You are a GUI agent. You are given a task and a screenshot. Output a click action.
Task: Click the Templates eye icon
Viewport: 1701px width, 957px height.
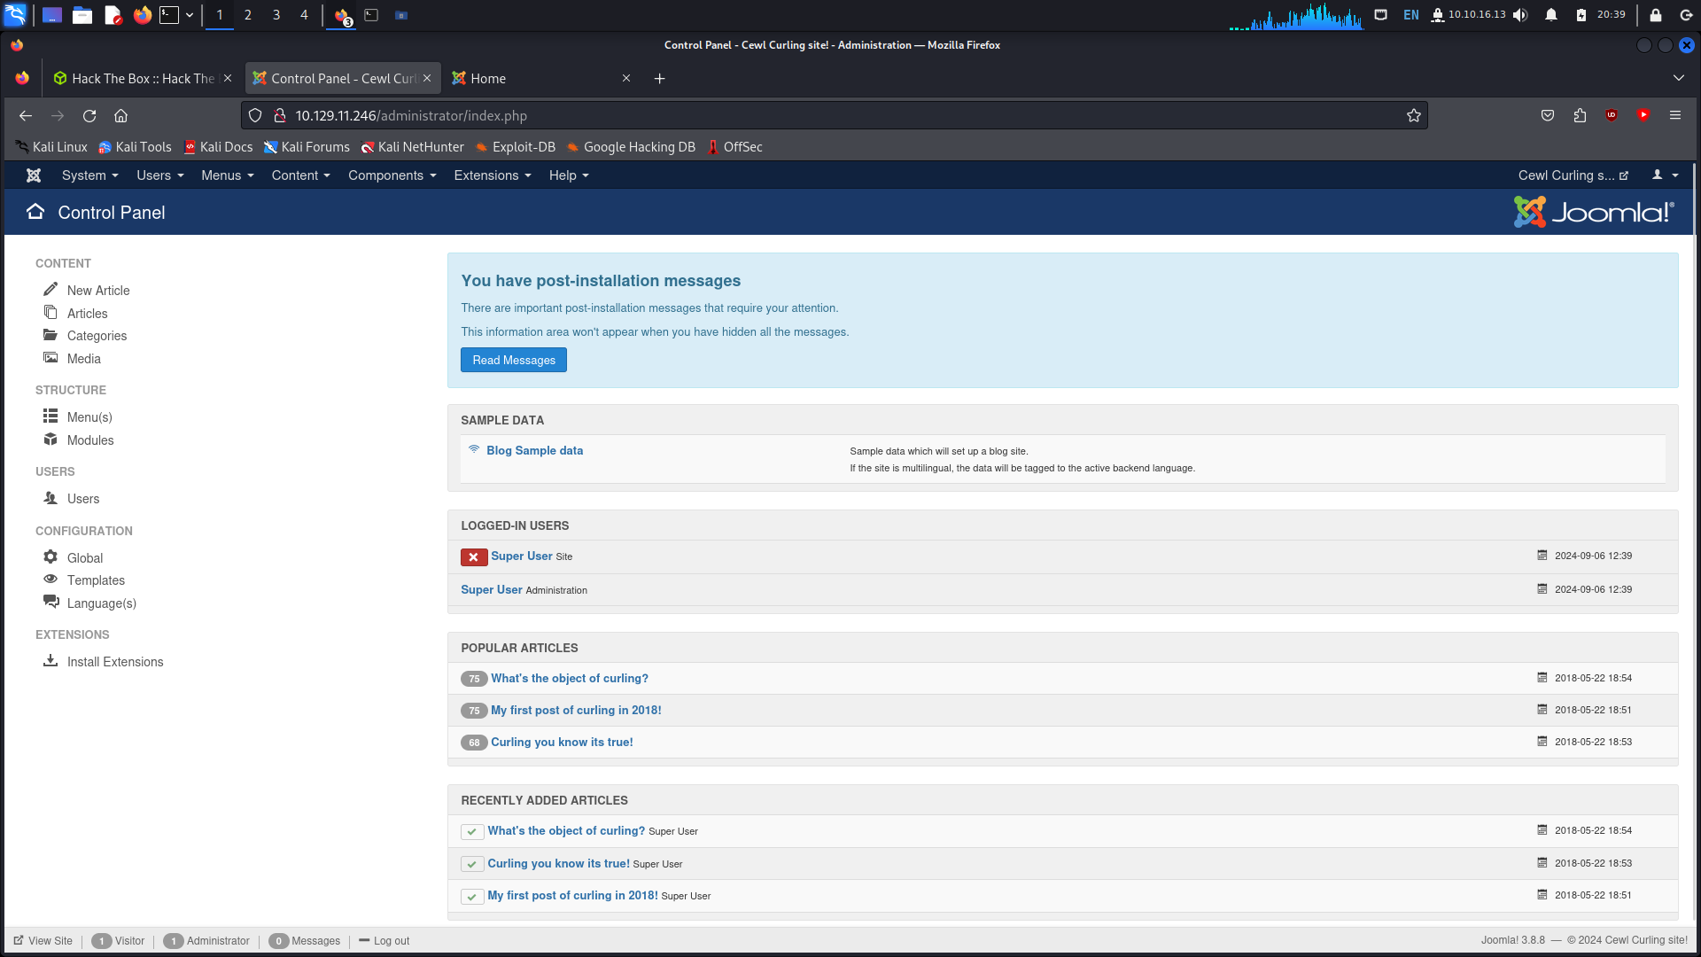click(50, 579)
